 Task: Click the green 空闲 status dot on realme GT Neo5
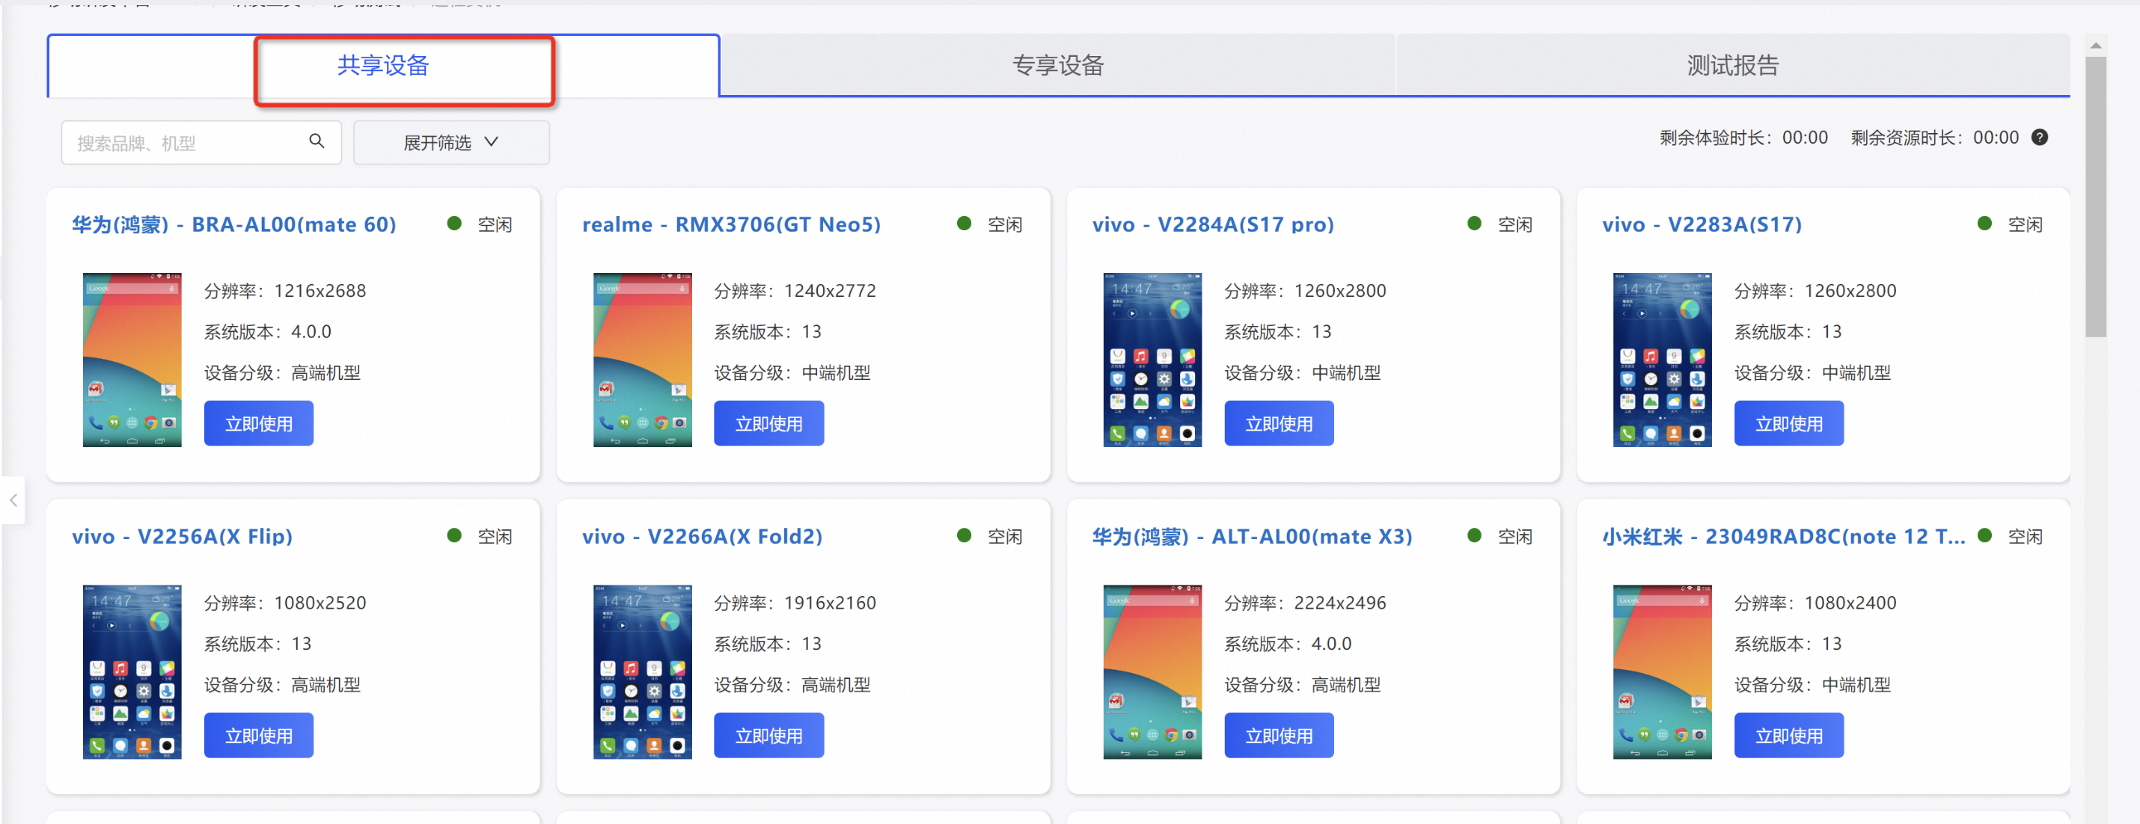pyautogui.click(x=964, y=224)
